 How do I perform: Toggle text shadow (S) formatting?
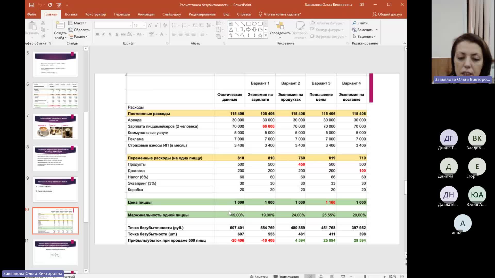pos(117,34)
